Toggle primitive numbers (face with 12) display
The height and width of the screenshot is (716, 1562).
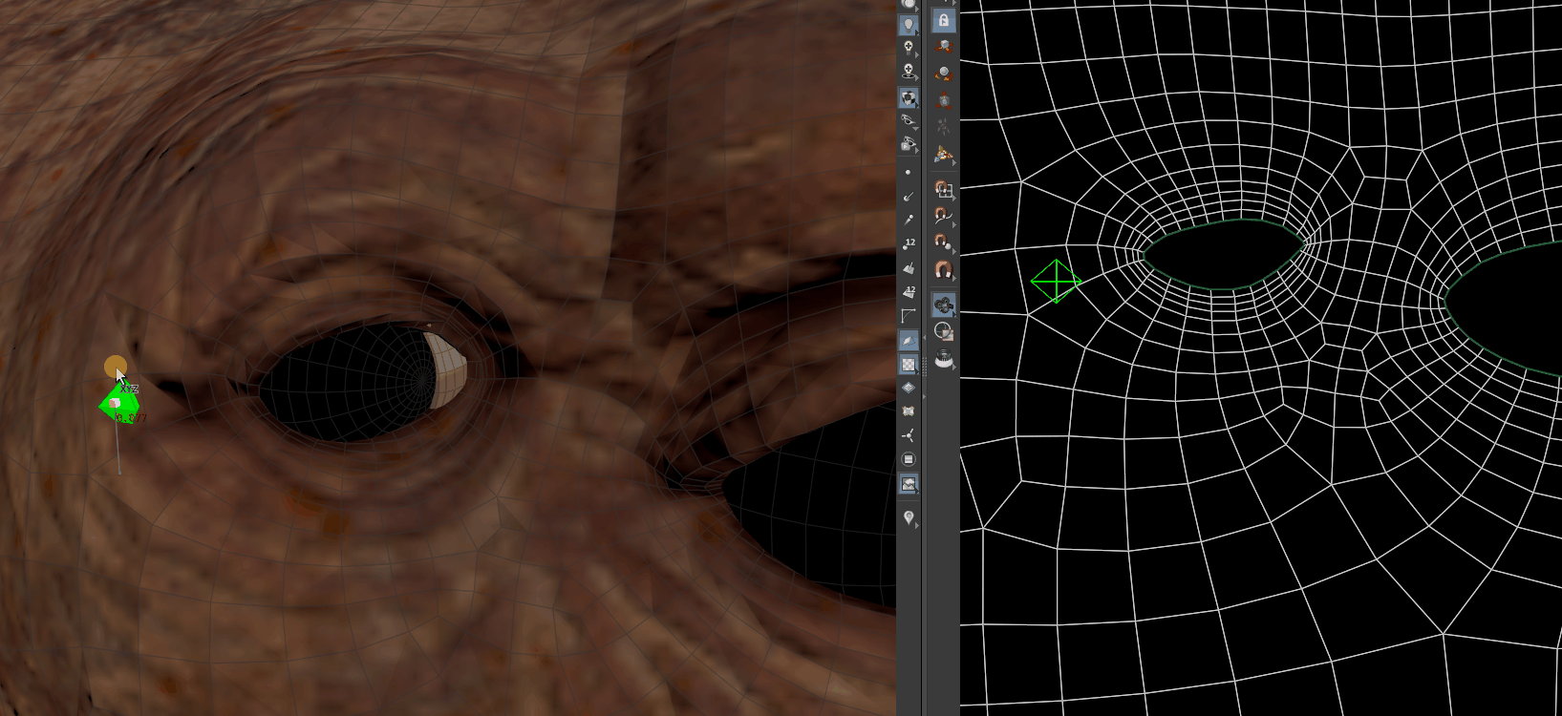pos(909,291)
